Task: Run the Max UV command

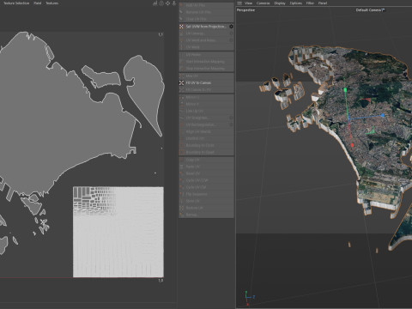Action: (206, 76)
